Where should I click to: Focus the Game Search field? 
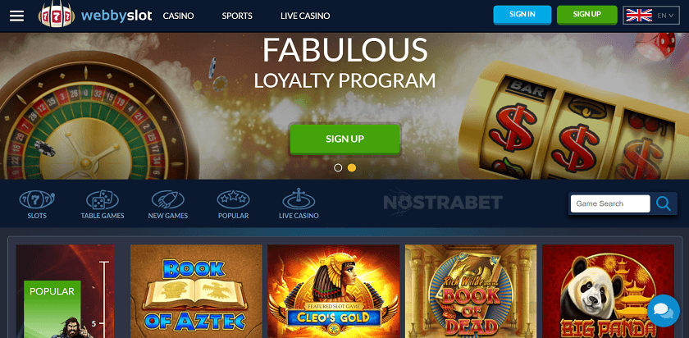click(x=610, y=203)
